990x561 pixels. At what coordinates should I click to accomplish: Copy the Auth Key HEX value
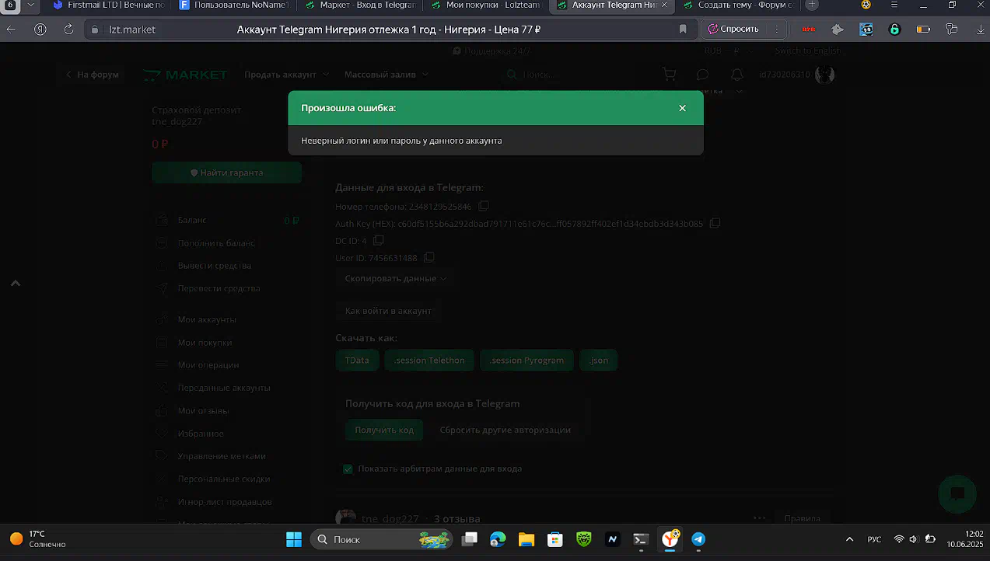coord(715,223)
